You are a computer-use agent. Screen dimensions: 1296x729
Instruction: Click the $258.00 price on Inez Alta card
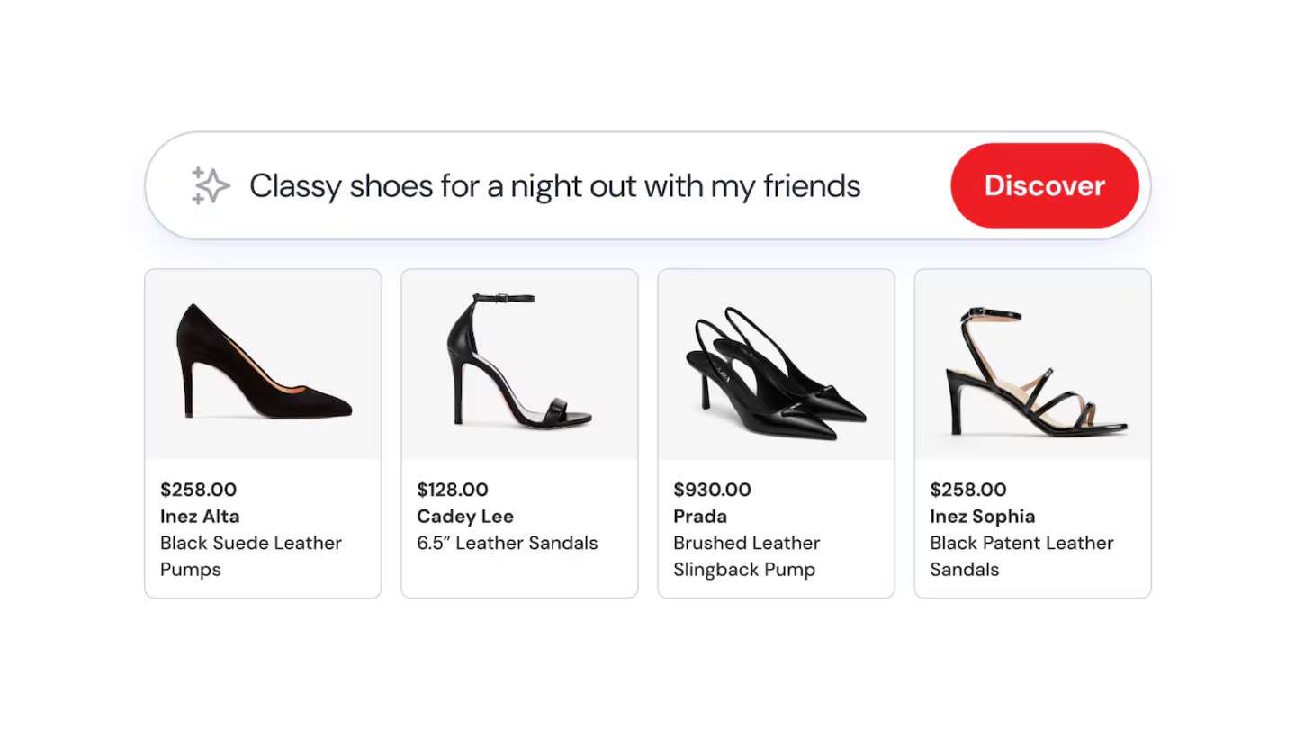[x=199, y=490]
